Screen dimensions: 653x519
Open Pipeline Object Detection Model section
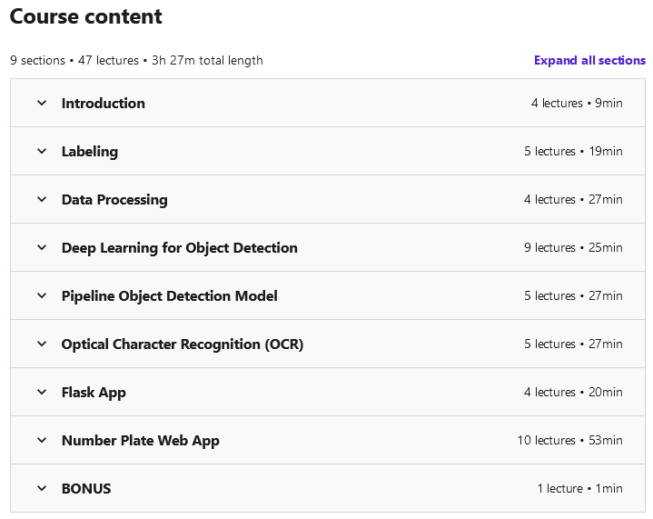pos(170,296)
